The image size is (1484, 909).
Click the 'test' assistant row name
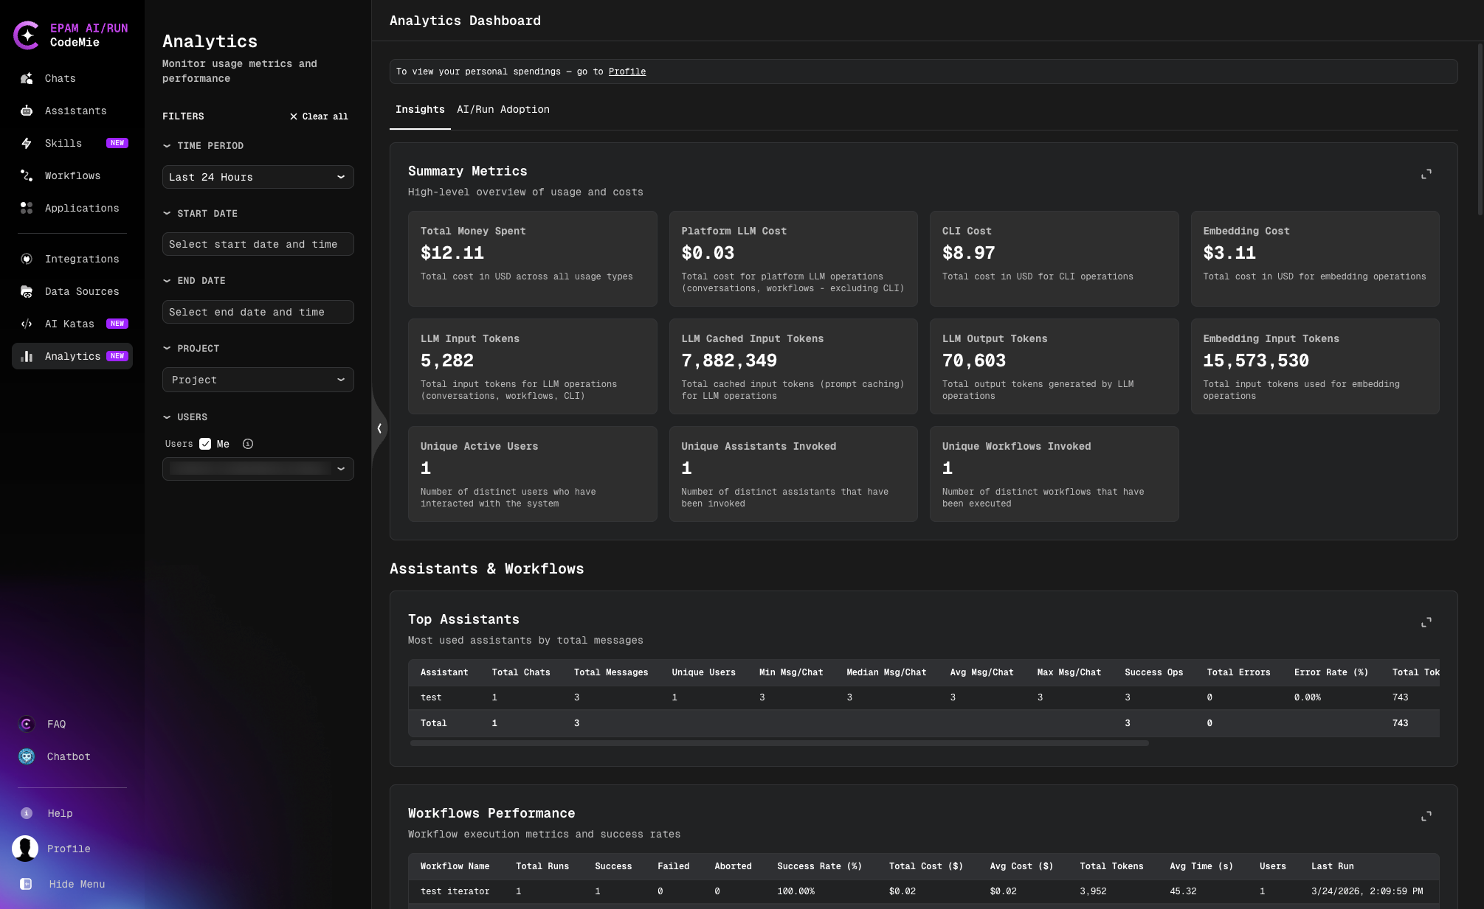point(431,697)
